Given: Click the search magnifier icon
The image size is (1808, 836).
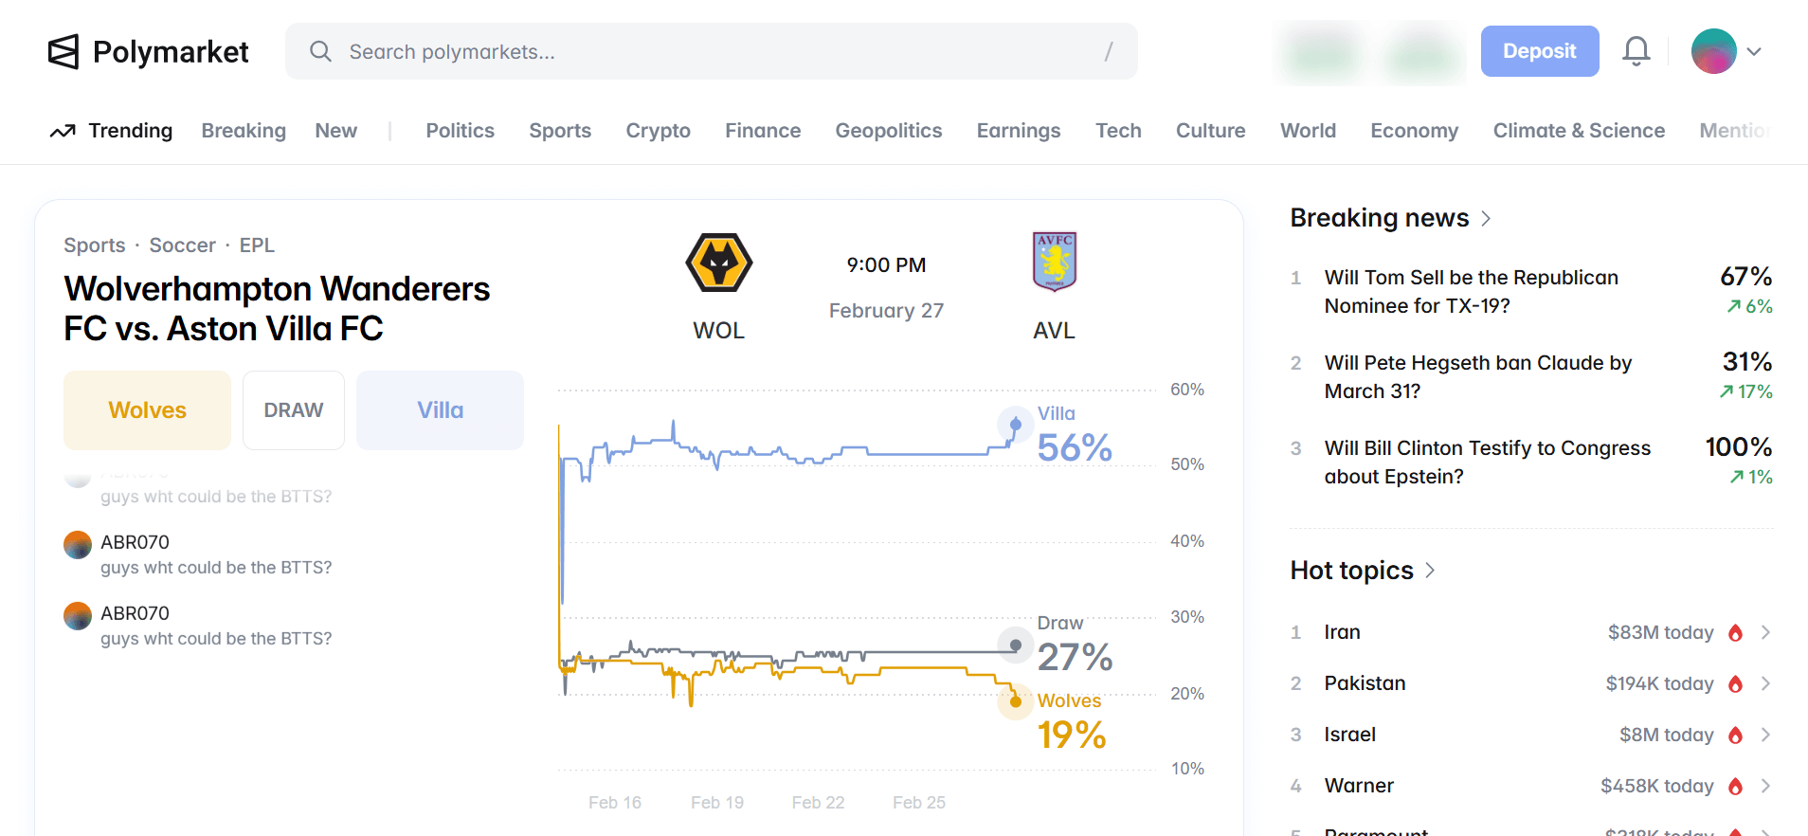Looking at the screenshot, I should 321,51.
